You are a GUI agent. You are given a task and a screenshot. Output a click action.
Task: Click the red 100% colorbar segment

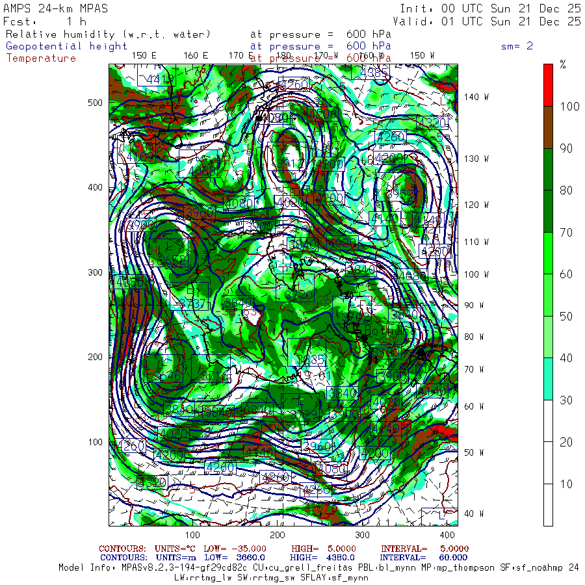pyautogui.click(x=548, y=85)
